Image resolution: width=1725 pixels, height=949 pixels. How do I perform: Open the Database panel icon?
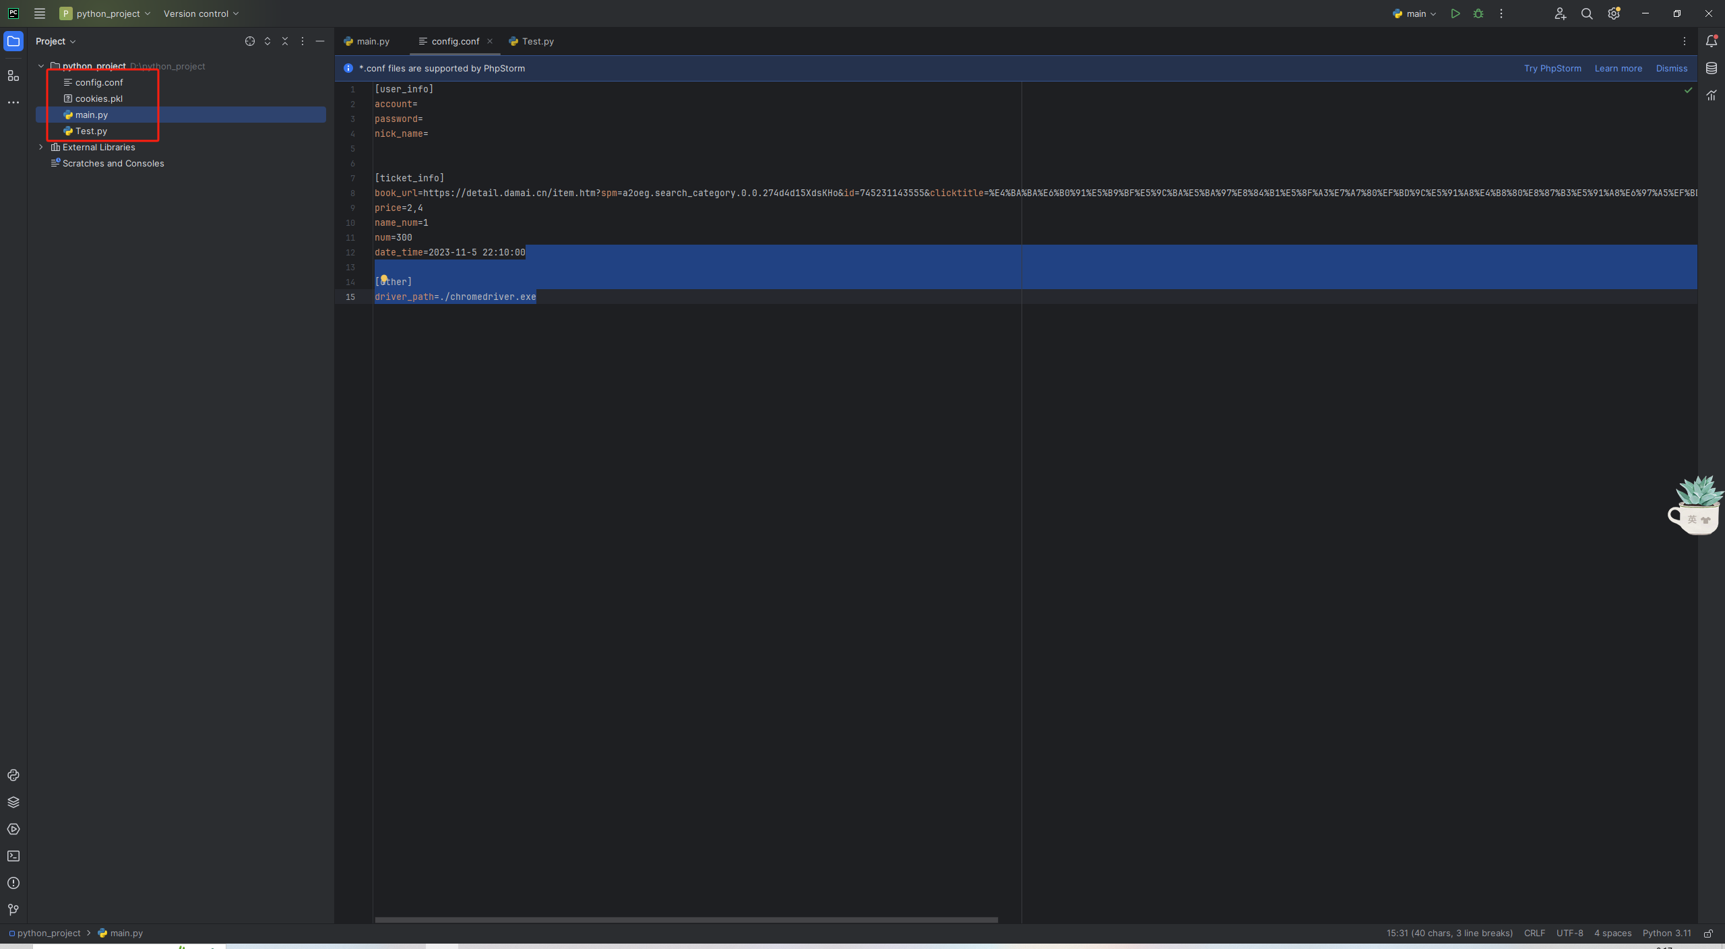pyautogui.click(x=1711, y=68)
